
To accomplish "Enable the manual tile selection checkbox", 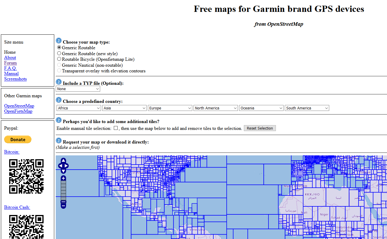I will 116,128.
